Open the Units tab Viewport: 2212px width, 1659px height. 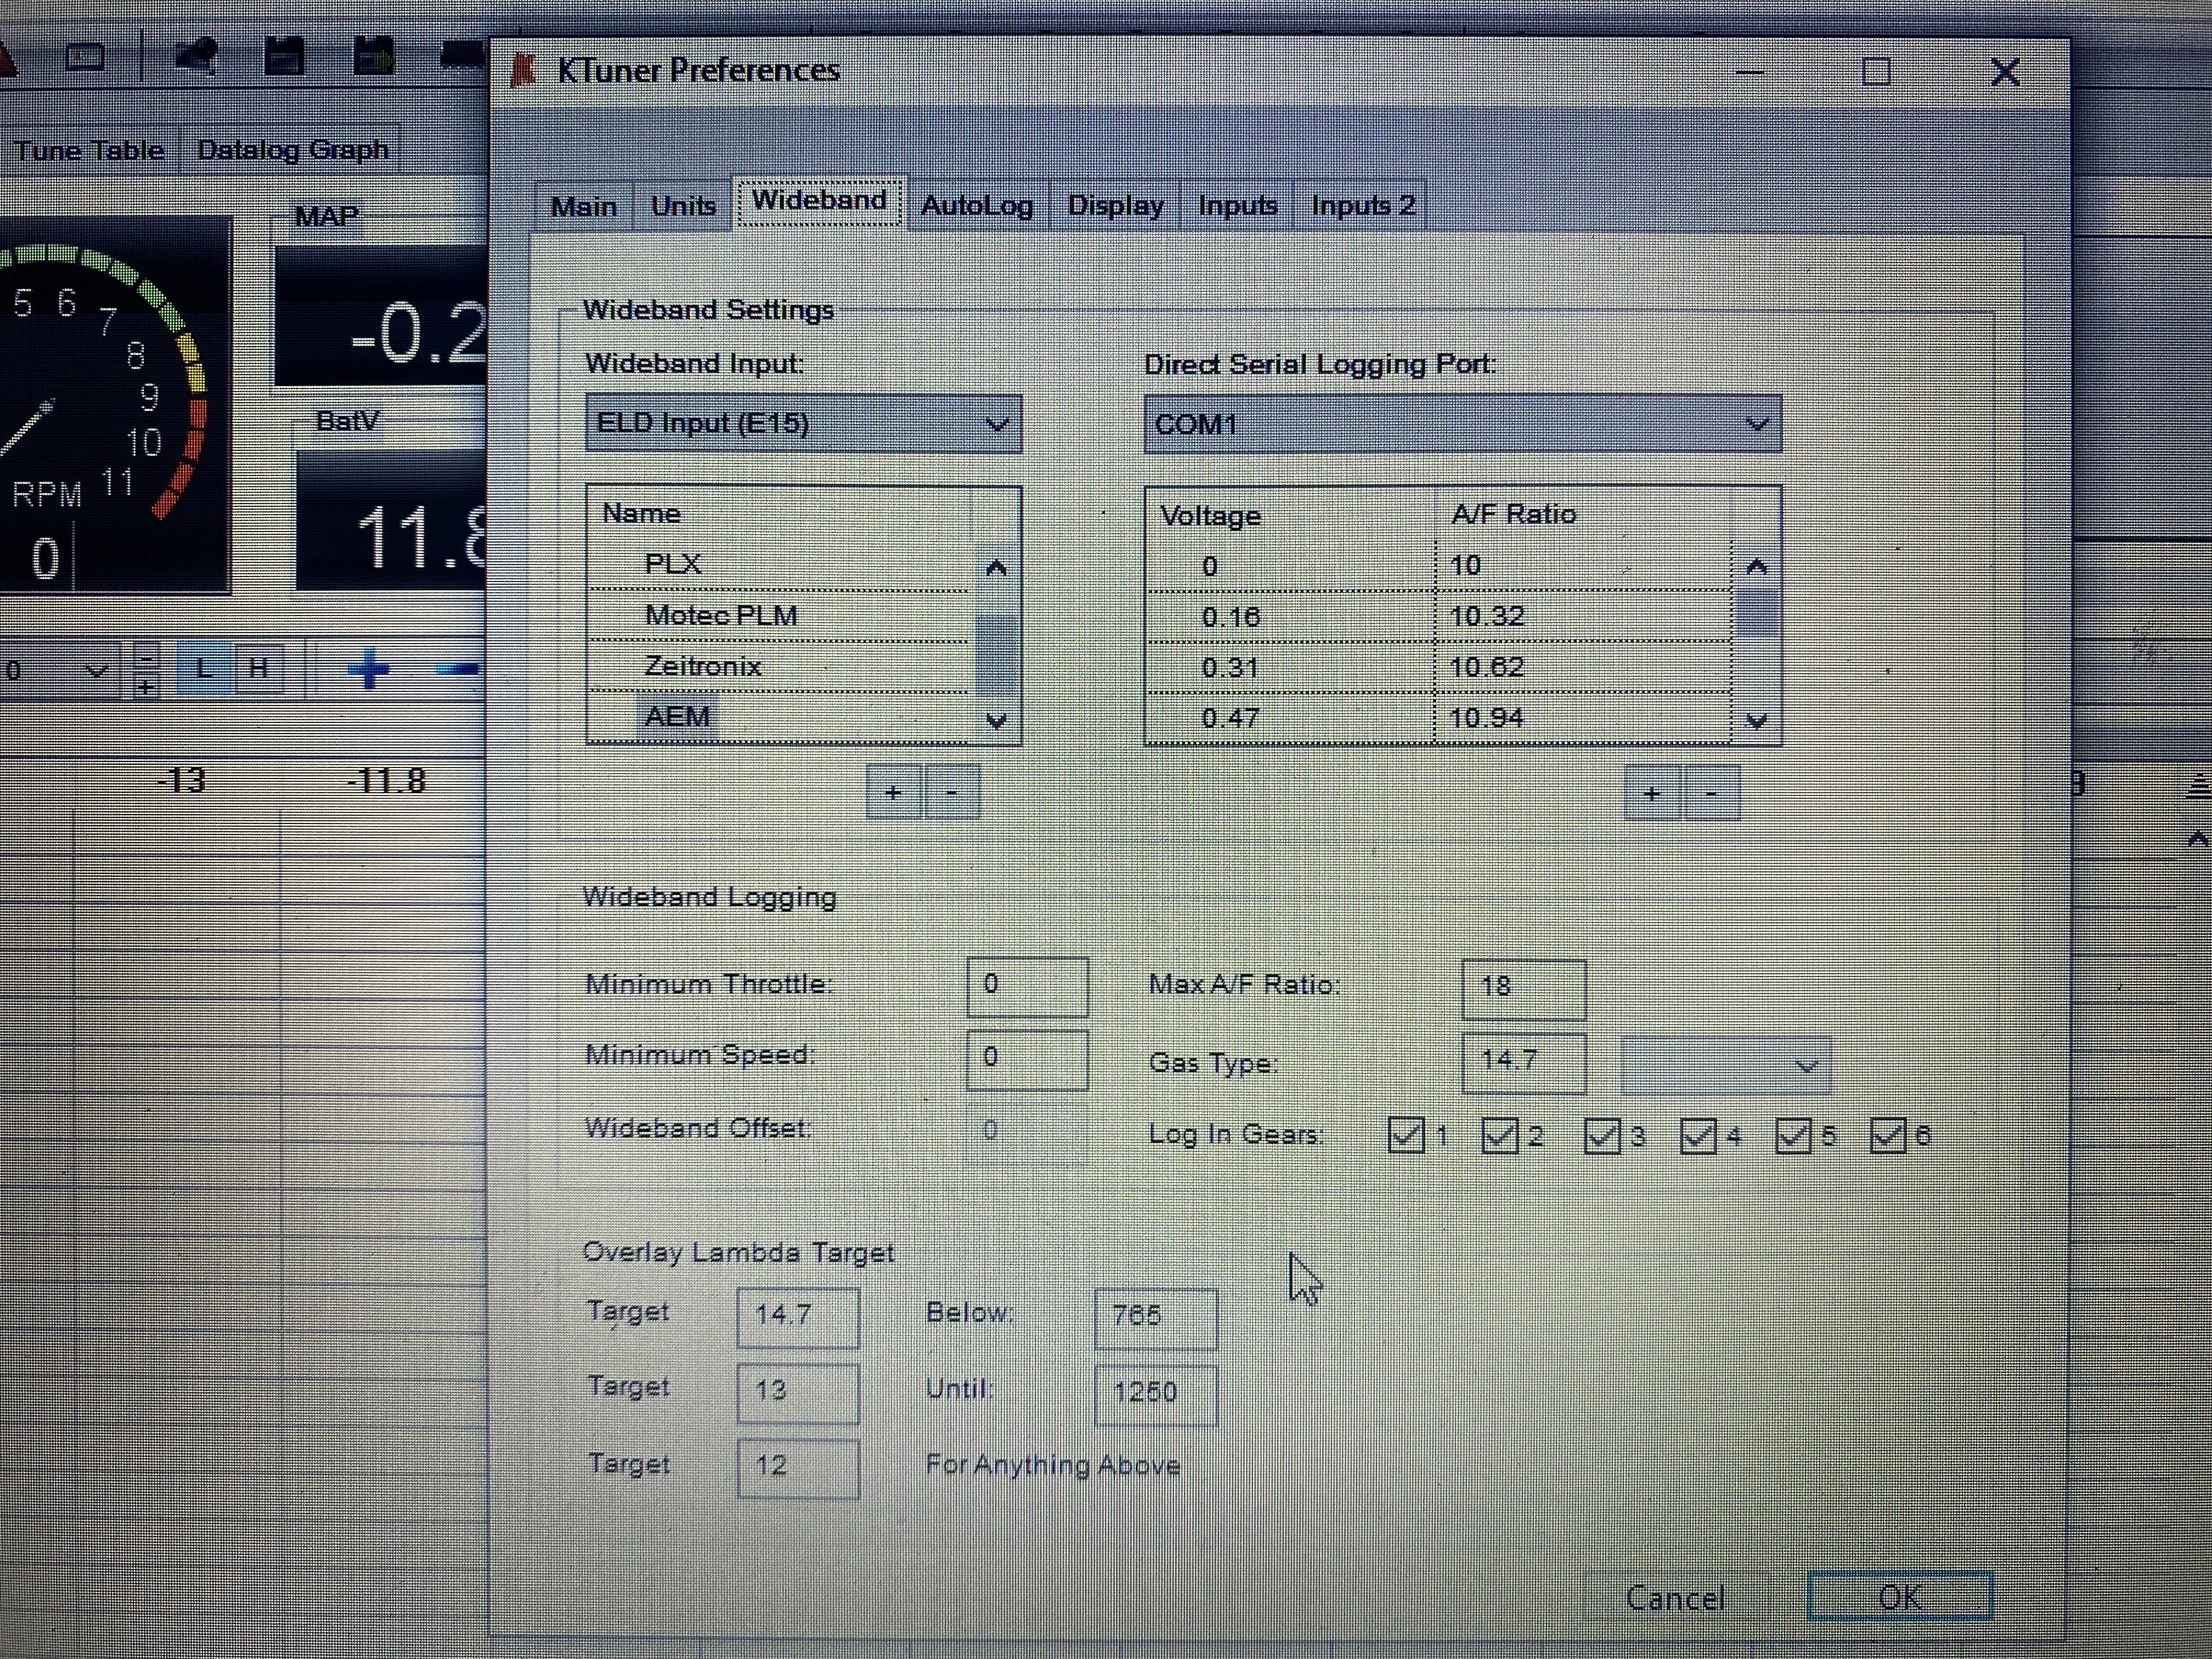[683, 206]
